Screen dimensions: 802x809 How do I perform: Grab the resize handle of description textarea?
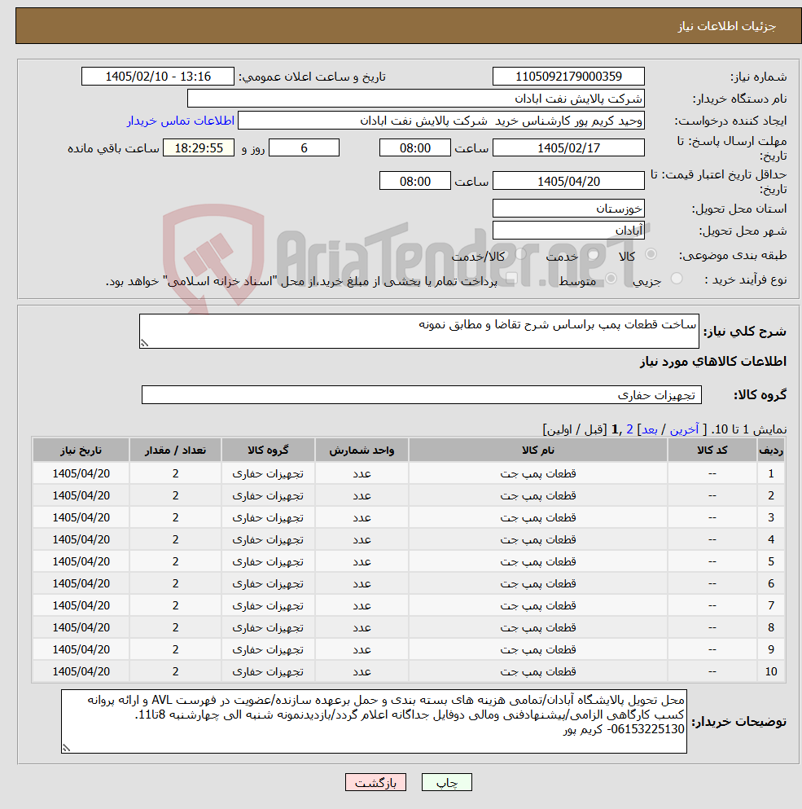tap(144, 343)
